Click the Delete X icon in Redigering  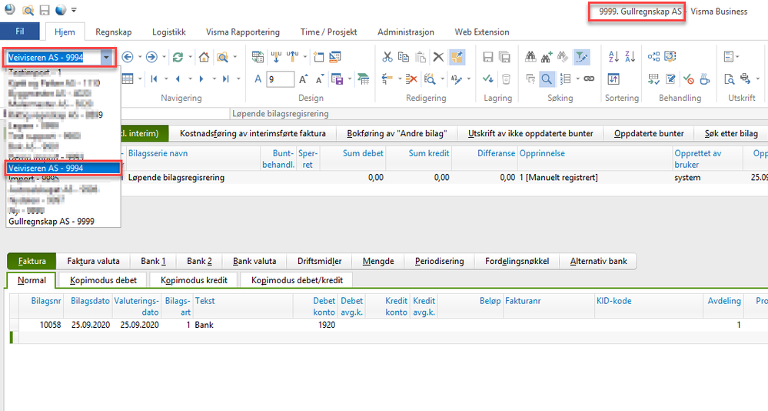(438, 57)
